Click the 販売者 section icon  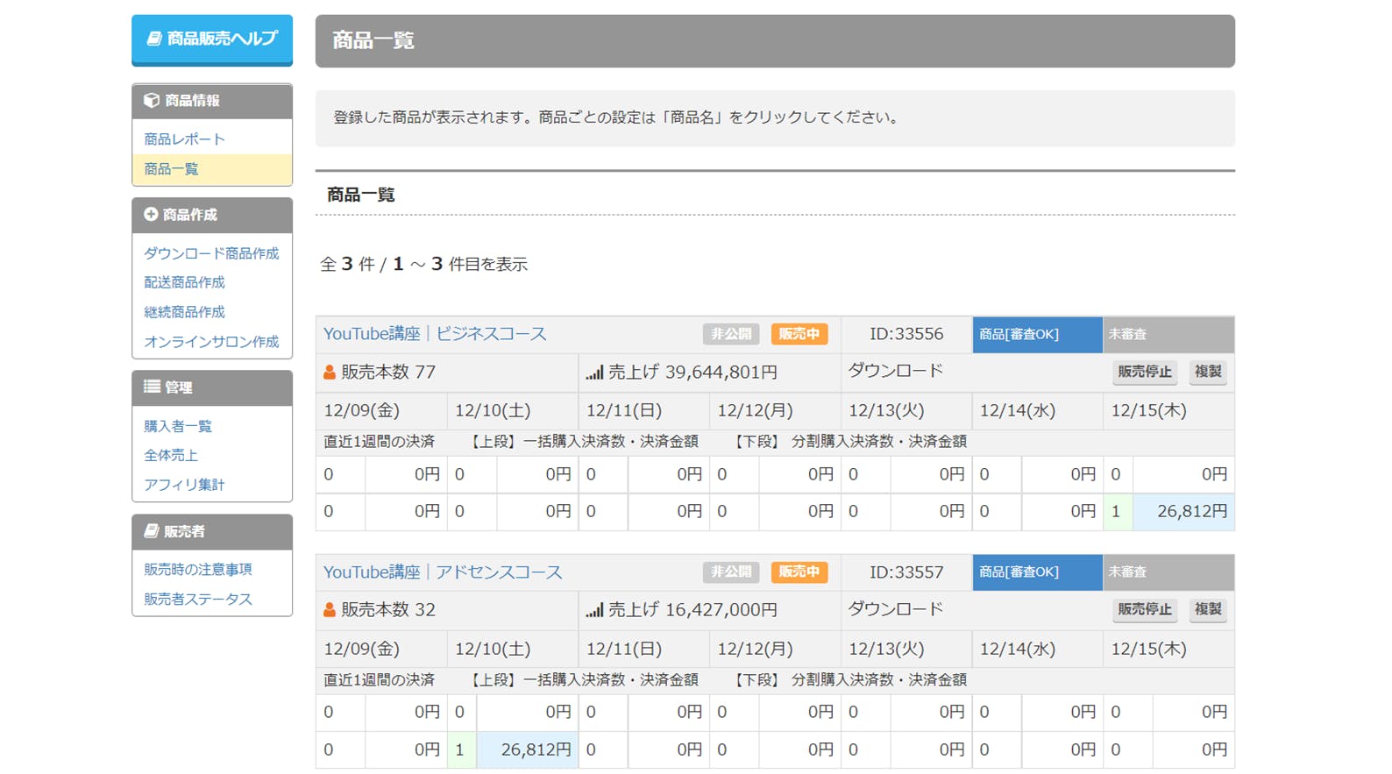click(152, 531)
